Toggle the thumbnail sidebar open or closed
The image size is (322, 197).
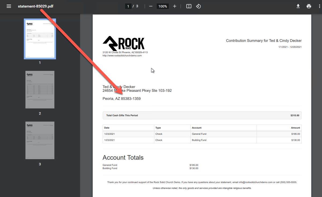click(9, 6)
